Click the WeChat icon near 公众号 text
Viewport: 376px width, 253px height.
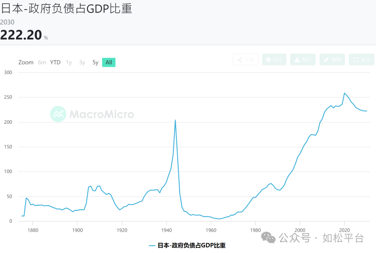(x=268, y=238)
